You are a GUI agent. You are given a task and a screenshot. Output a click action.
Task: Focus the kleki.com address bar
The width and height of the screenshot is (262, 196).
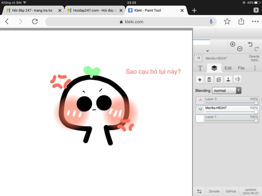[x=131, y=22]
